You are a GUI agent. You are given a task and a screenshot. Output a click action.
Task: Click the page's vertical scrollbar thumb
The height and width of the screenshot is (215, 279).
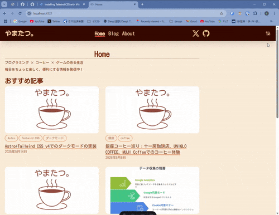[x=277, y=74]
